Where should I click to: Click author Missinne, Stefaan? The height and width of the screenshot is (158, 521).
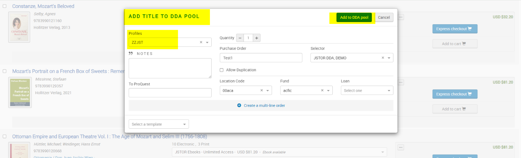(x=51, y=79)
